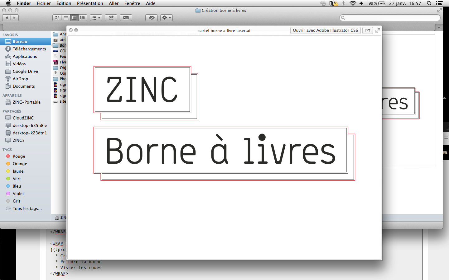Screen dimensions: 449x280
Task: Click the Finder toolbar share button
Action: [111, 18]
